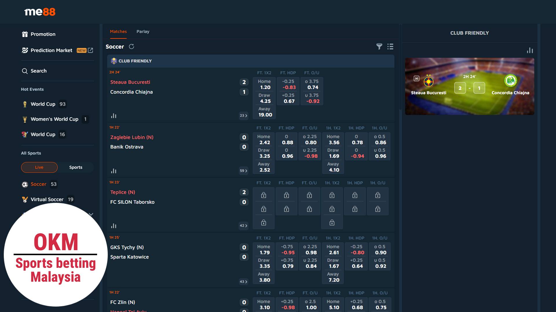Image resolution: width=556 pixels, height=312 pixels.
Task: Click the Club Friendly league badge icon
Action: pos(114,61)
